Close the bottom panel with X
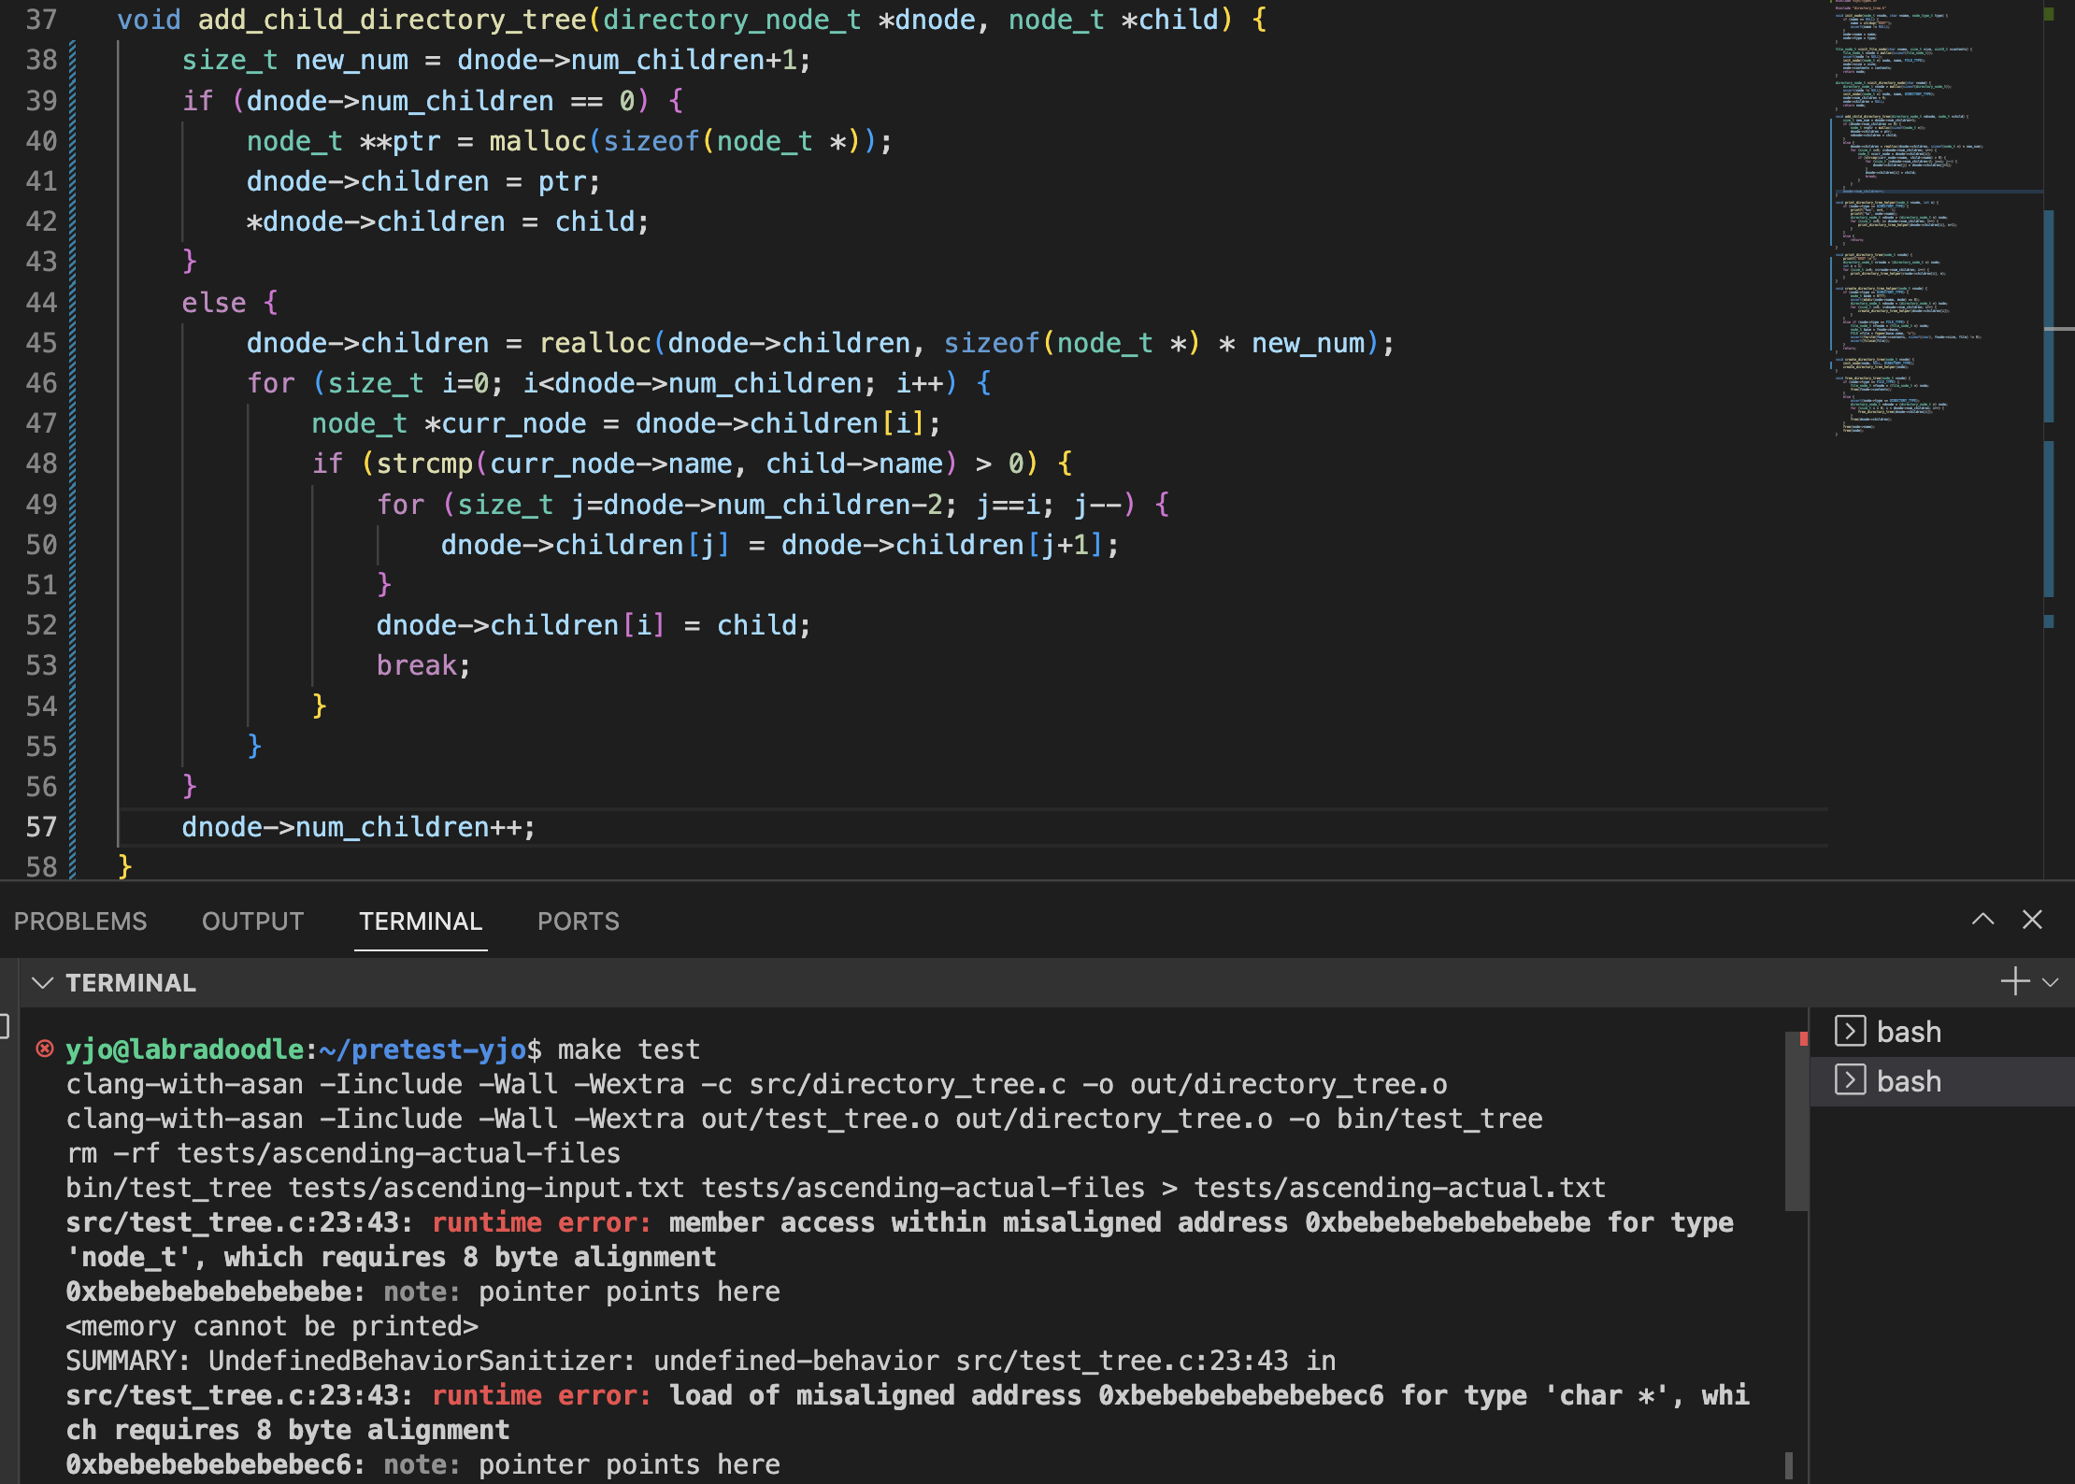The width and height of the screenshot is (2075, 1484). 2032,920
